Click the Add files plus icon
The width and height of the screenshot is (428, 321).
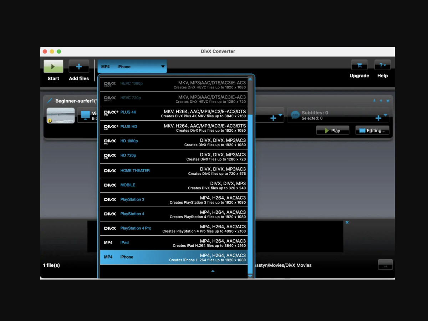[x=79, y=67]
